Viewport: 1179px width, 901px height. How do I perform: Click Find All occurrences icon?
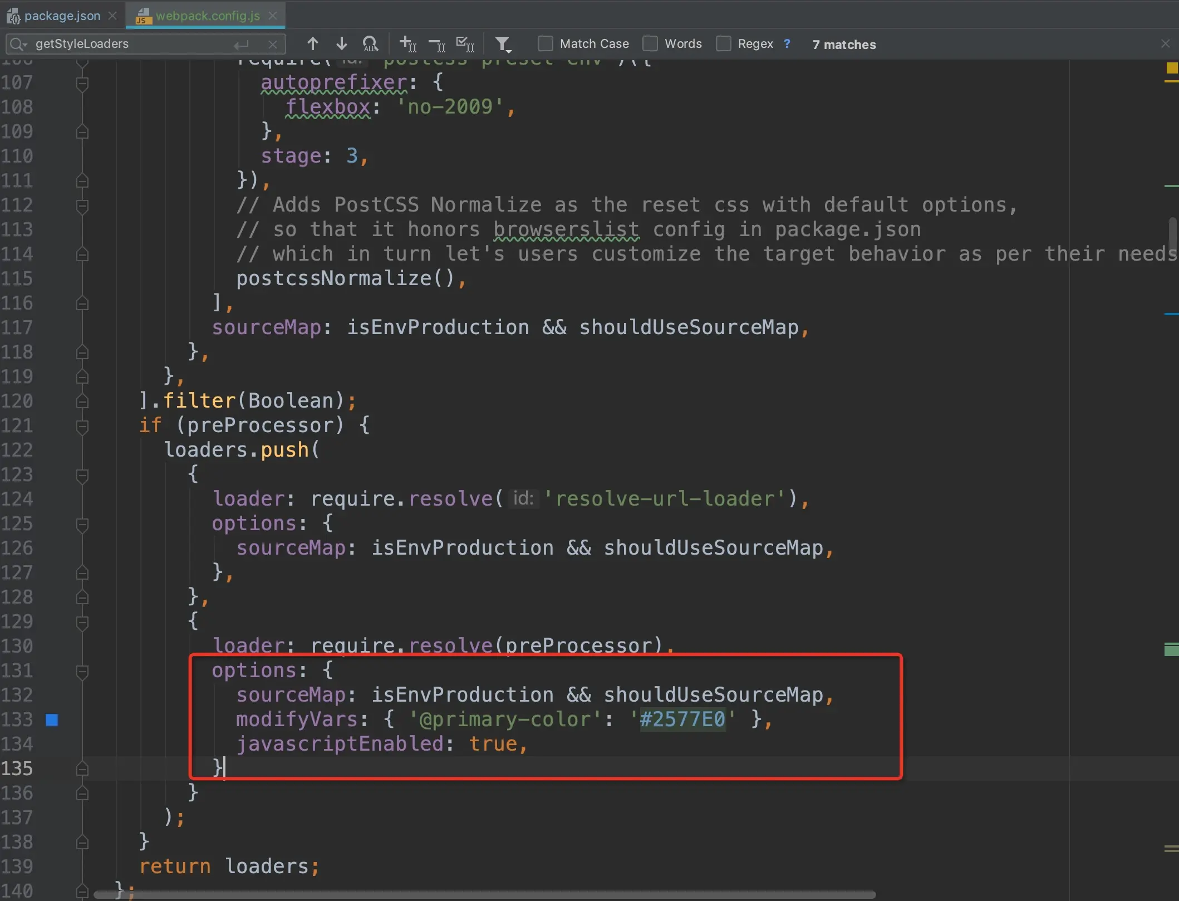click(x=370, y=43)
